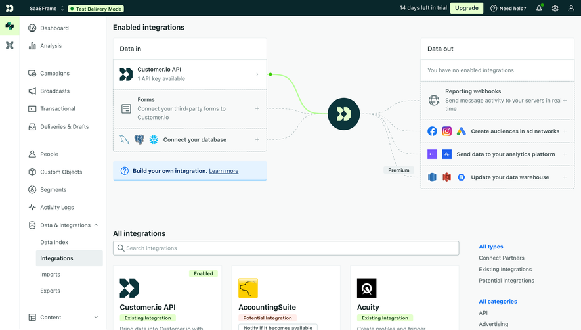This screenshot has height=330, width=581.
Task: Open the Broadcasts page
Action: pyautogui.click(x=55, y=91)
